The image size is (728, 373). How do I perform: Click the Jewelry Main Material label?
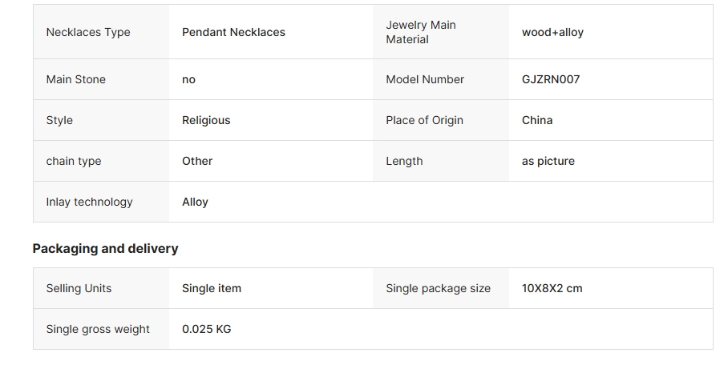[421, 32]
